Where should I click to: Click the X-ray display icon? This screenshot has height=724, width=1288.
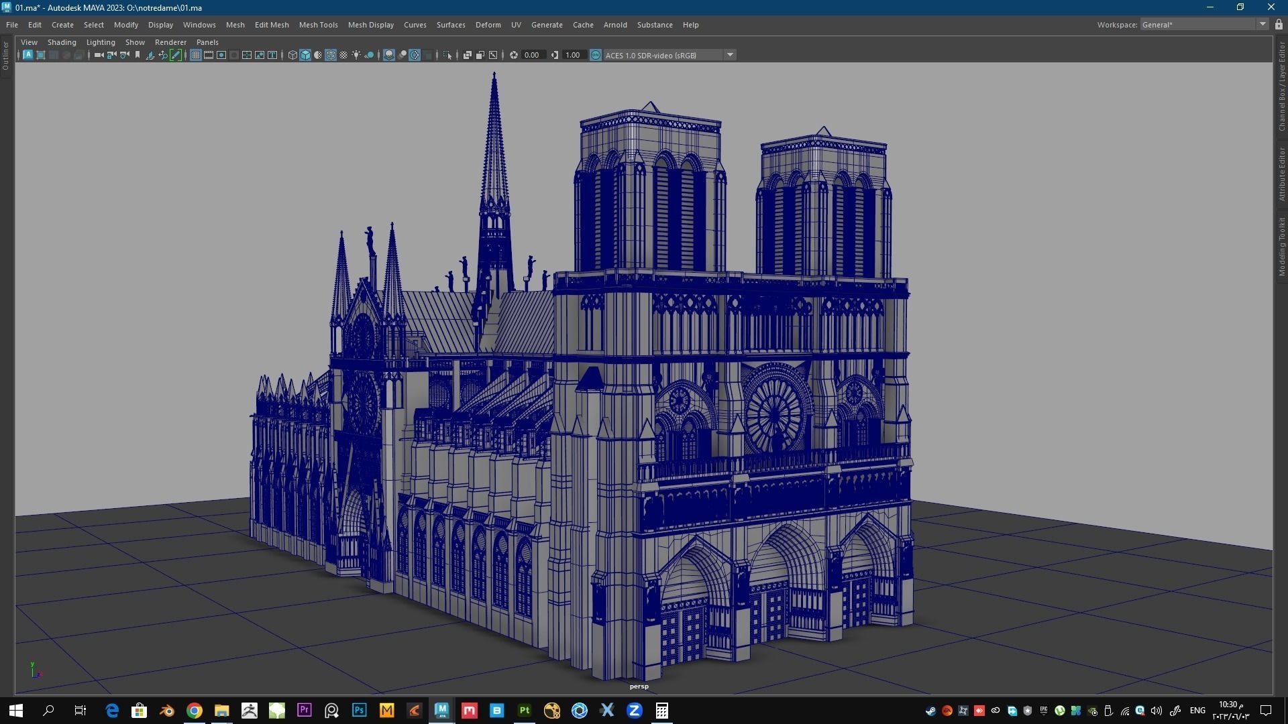[468, 55]
